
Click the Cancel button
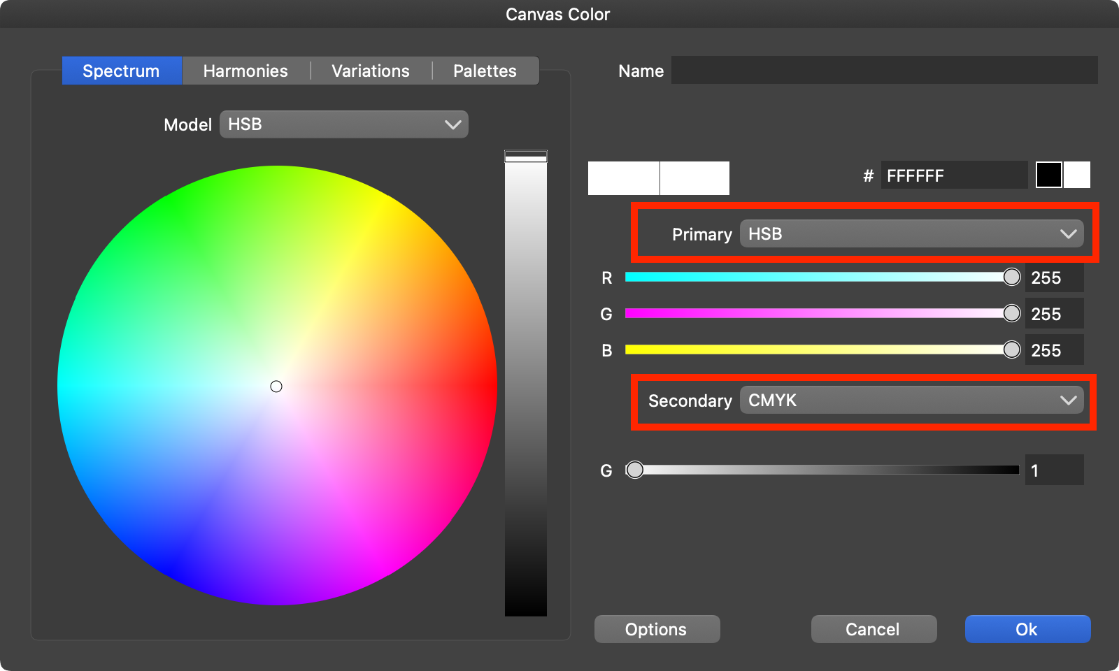874,629
